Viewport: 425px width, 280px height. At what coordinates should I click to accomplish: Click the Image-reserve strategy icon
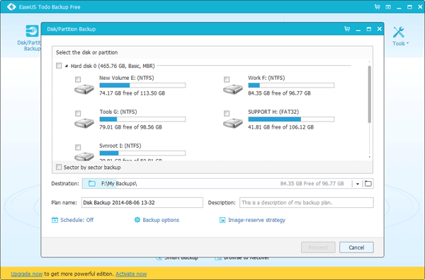[x=222, y=220]
